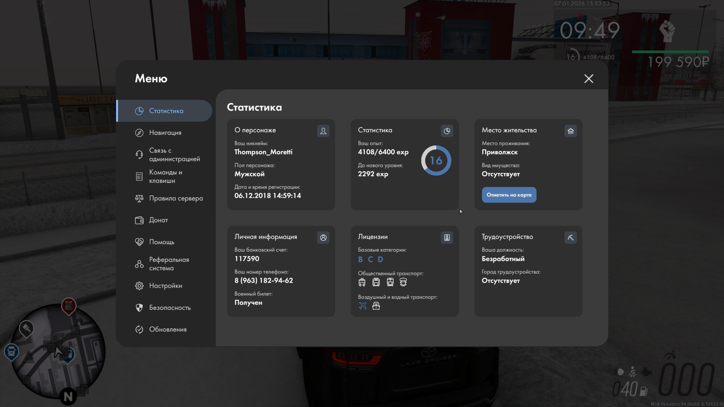Open Правила сервера from the sidebar
This screenshot has height=407, width=724.
pos(176,198)
